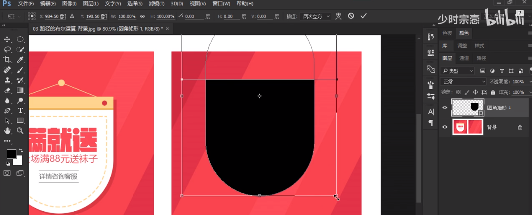The width and height of the screenshot is (532, 215).
Task: Toggle the maintain aspect ratio link
Action: coord(143,16)
